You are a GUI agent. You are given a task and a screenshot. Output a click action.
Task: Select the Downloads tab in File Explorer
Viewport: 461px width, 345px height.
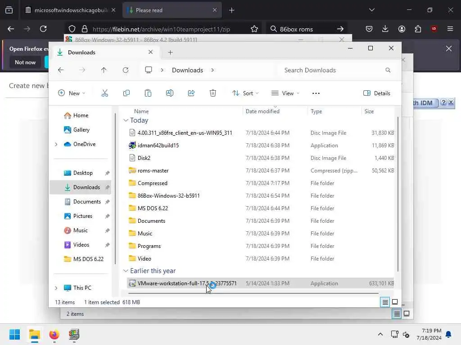tap(106, 52)
